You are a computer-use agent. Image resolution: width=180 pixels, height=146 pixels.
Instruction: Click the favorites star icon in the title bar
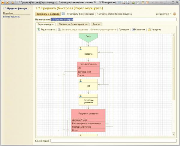tap(133, 2)
